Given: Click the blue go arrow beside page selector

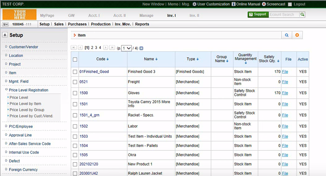Looking at the screenshot, I should tap(141, 48).
